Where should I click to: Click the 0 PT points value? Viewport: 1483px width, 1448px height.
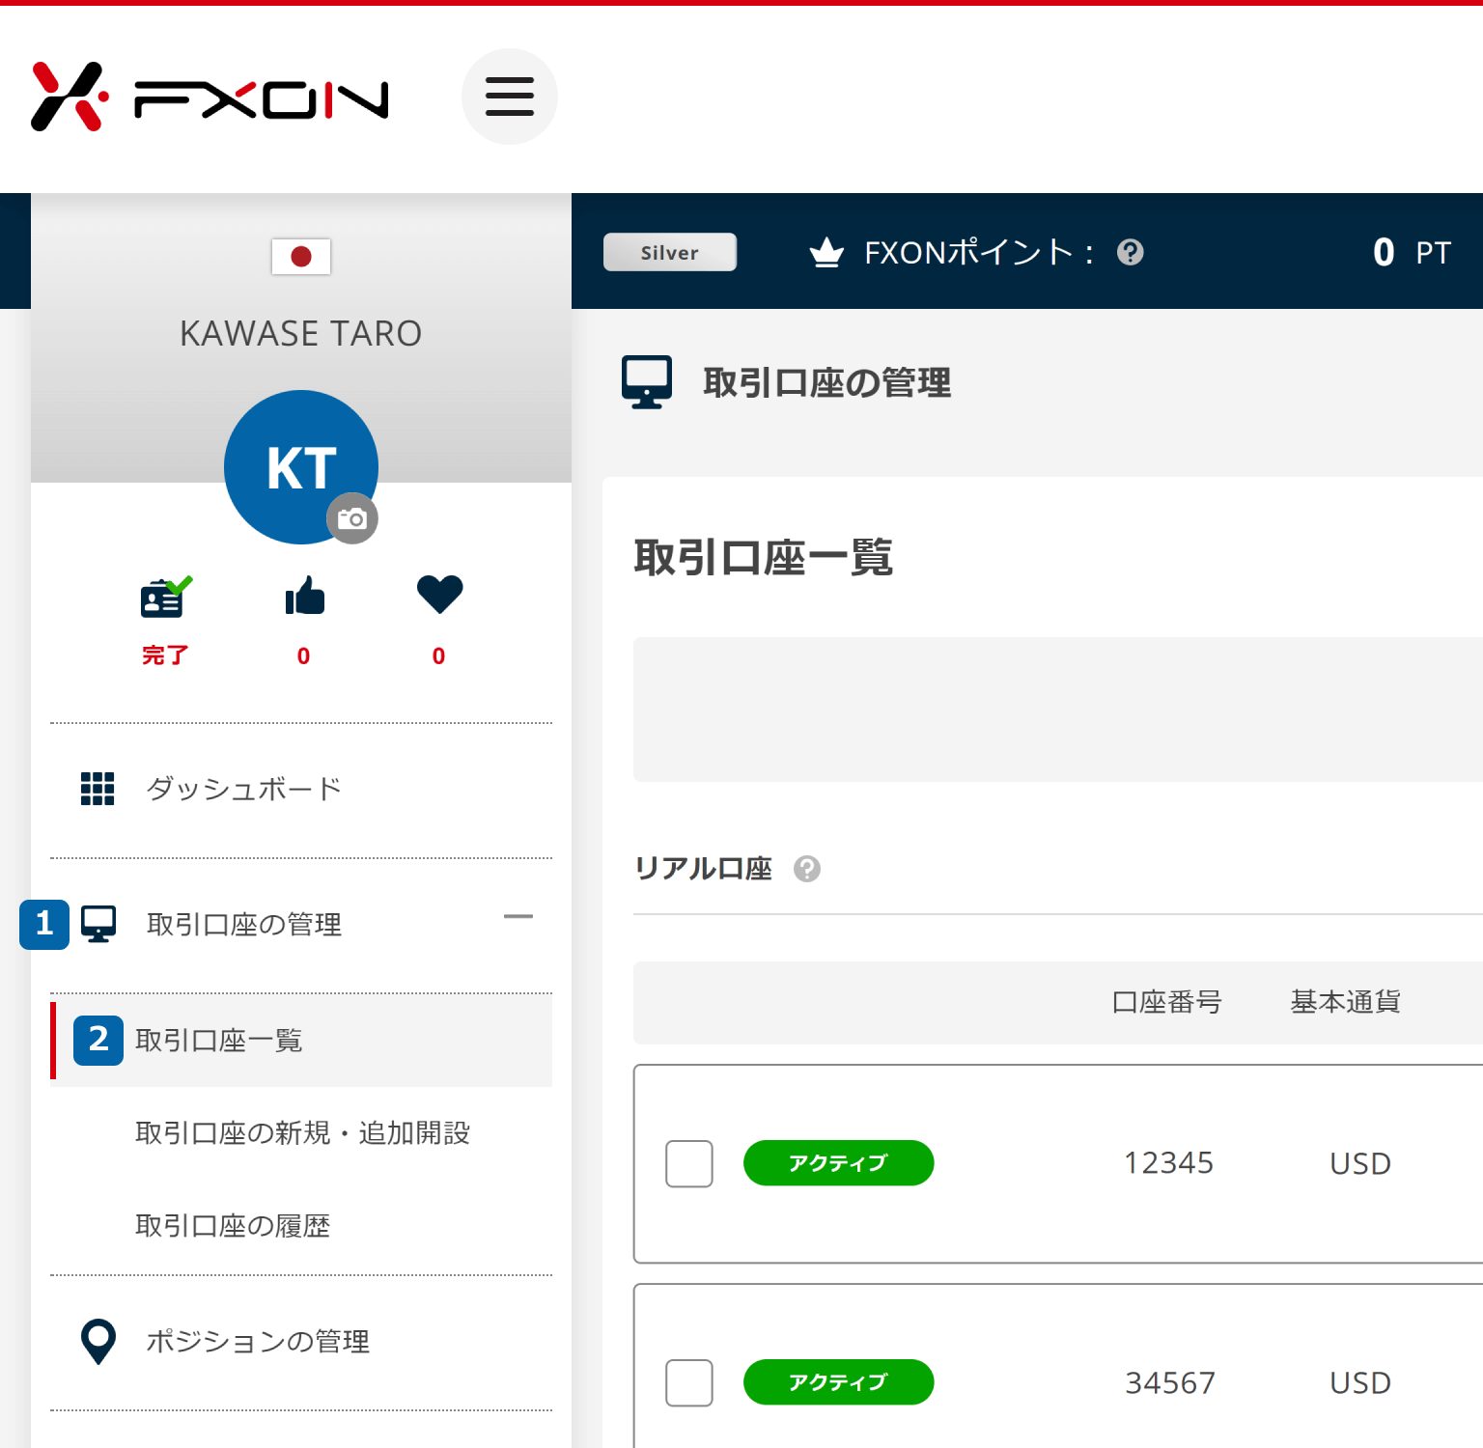1412,252
